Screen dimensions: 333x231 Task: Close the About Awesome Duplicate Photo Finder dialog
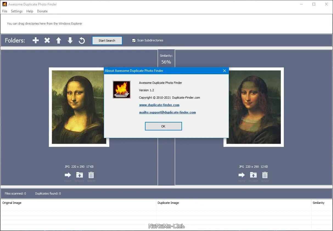click(x=224, y=71)
